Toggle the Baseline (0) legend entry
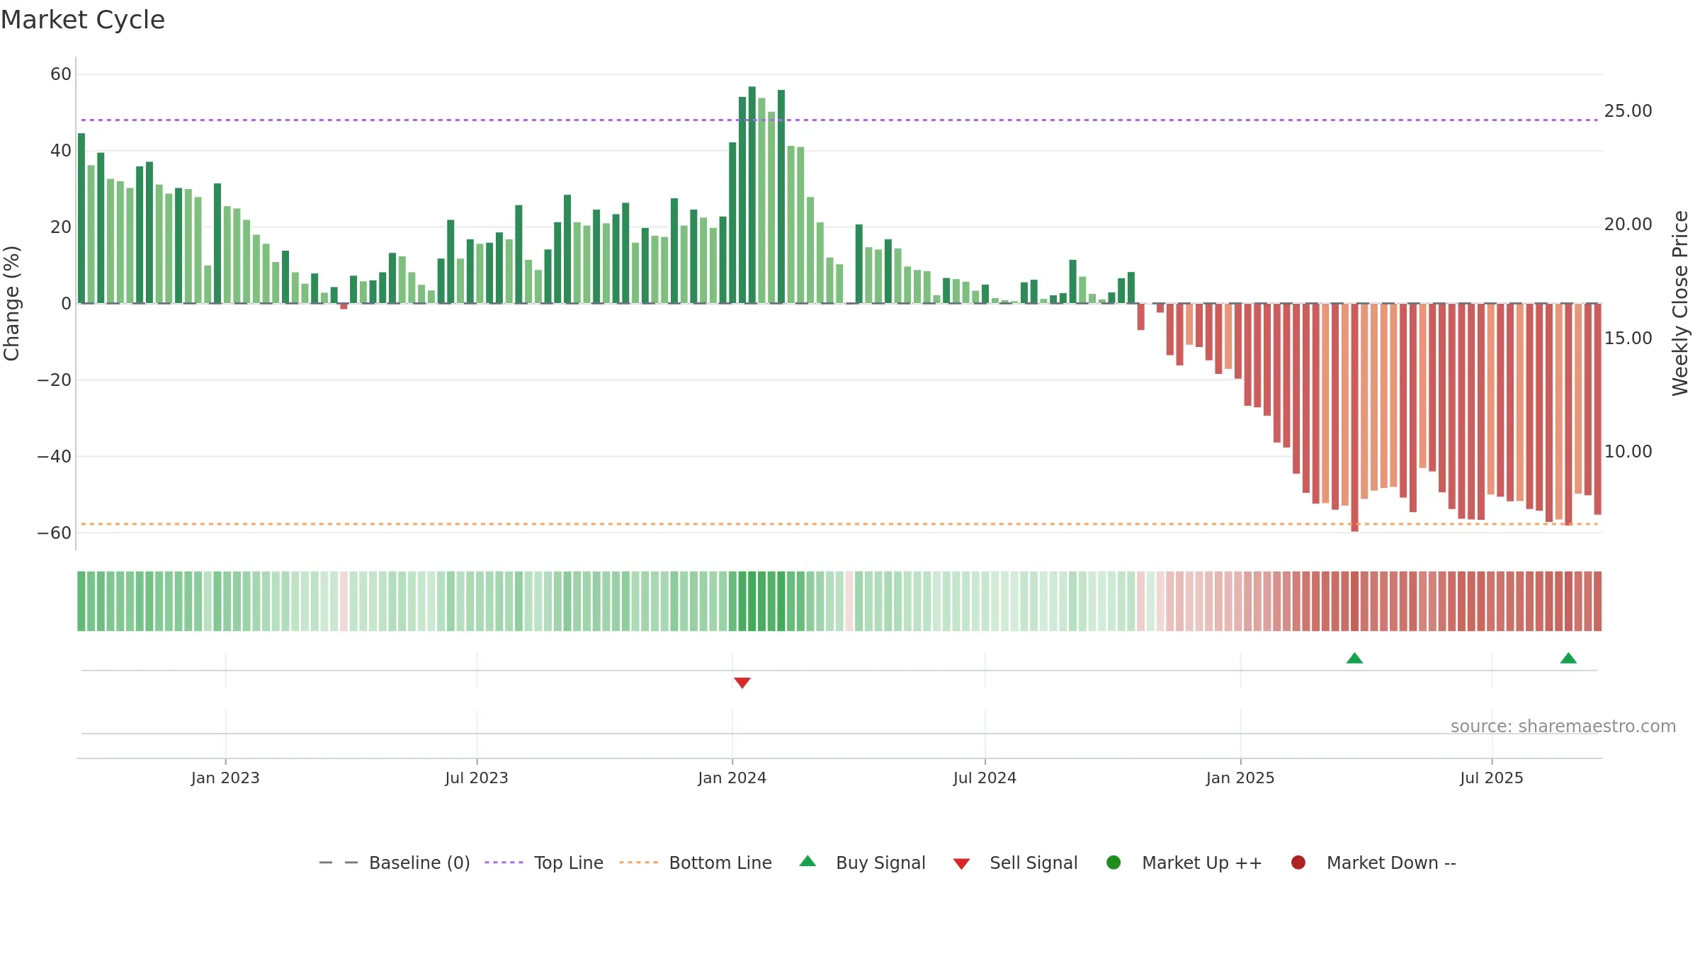 [x=395, y=863]
